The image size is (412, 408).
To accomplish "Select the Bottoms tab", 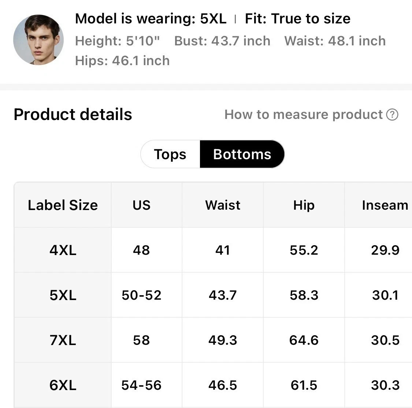I will [242, 154].
